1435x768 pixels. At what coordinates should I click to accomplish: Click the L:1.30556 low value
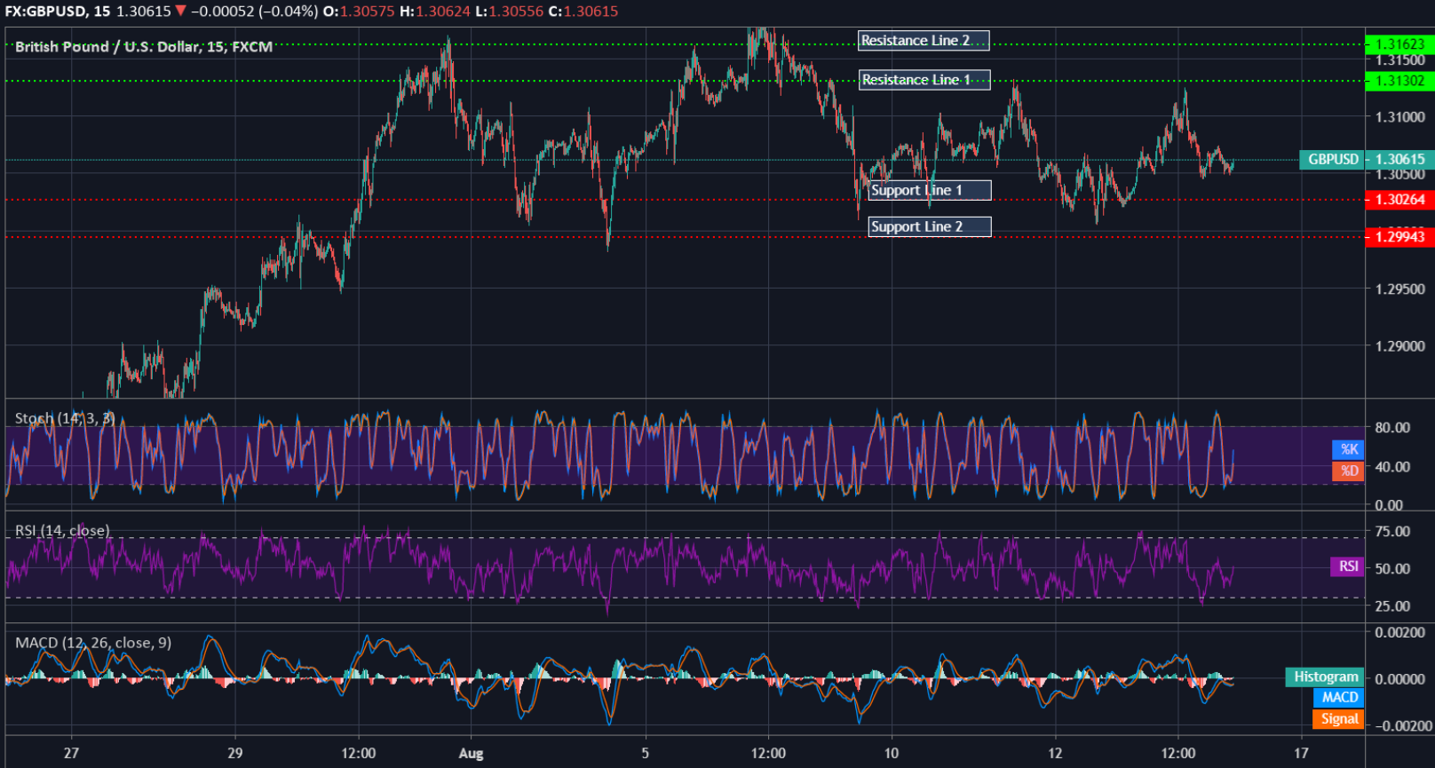click(509, 12)
